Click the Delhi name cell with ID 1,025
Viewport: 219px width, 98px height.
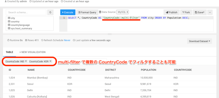coord(30,90)
